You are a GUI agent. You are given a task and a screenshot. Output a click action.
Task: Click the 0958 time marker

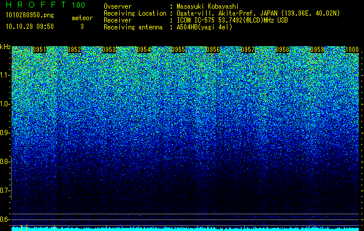283,50
